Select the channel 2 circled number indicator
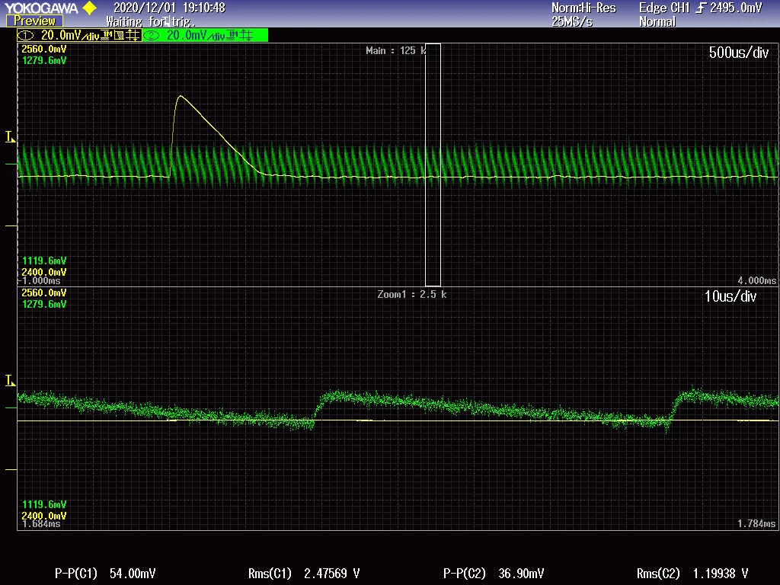Screen dimensions: 780x585 tap(152, 35)
